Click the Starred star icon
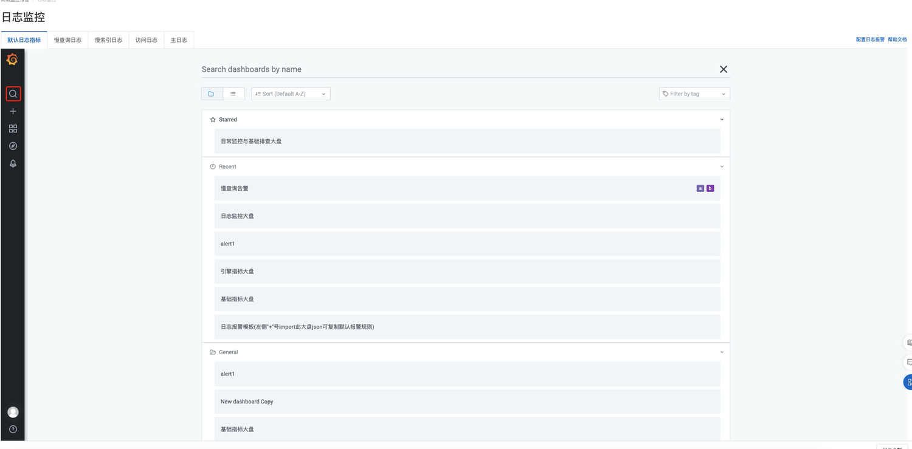This screenshot has width=912, height=449. pyautogui.click(x=213, y=120)
